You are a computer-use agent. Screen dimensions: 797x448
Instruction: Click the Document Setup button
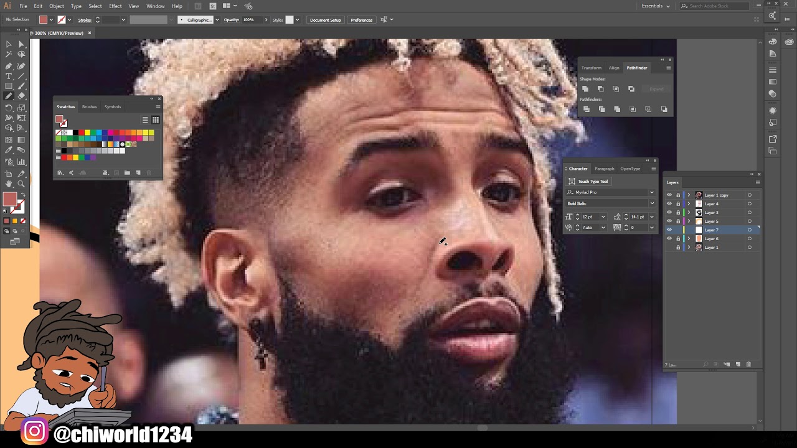click(x=326, y=20)
